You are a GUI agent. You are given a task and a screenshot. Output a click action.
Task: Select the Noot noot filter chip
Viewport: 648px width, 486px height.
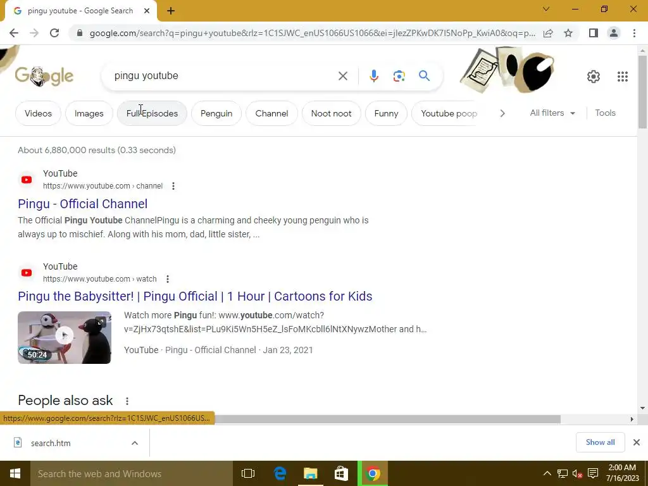click(x=331, y=113)
